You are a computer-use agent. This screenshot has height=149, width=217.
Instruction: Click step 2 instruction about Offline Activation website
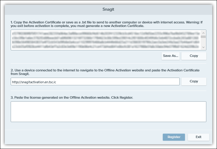(x=105, y=72)
